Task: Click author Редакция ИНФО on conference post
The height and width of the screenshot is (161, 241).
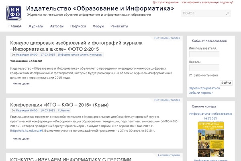Action: pos(27,110)
